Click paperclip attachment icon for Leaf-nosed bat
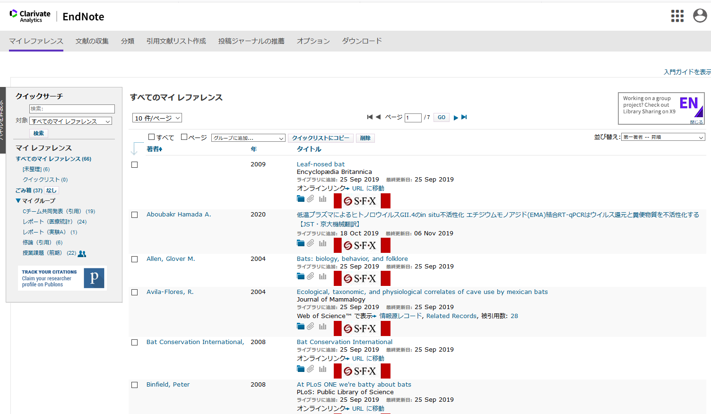711x414 pixels. pos(311,199)
